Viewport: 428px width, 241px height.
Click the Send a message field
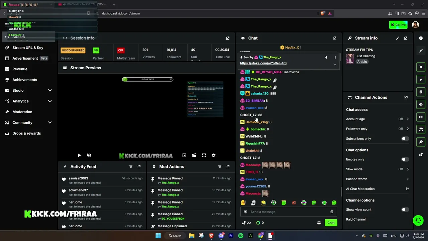click(289, 212)
